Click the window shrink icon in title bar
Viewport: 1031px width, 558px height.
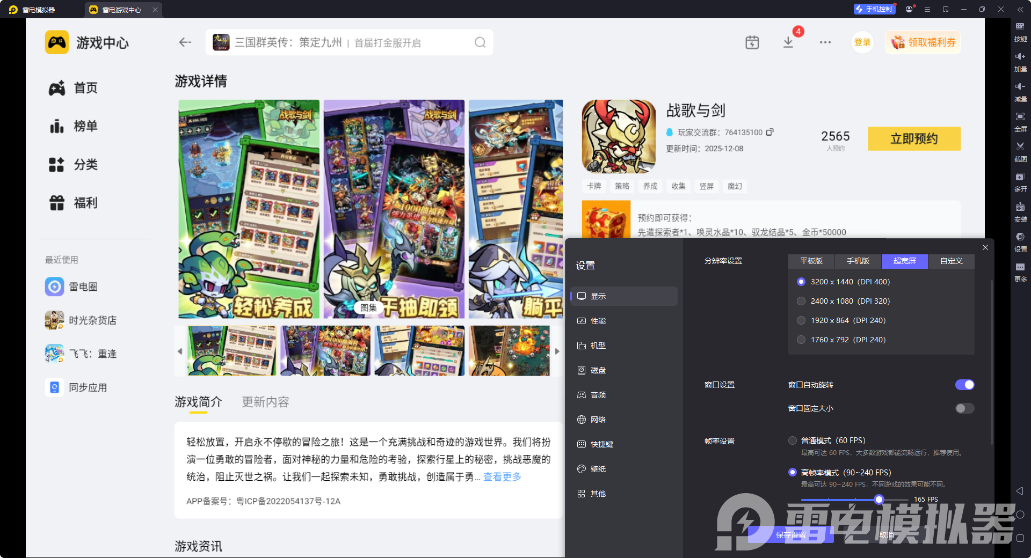tap(946, 9)
